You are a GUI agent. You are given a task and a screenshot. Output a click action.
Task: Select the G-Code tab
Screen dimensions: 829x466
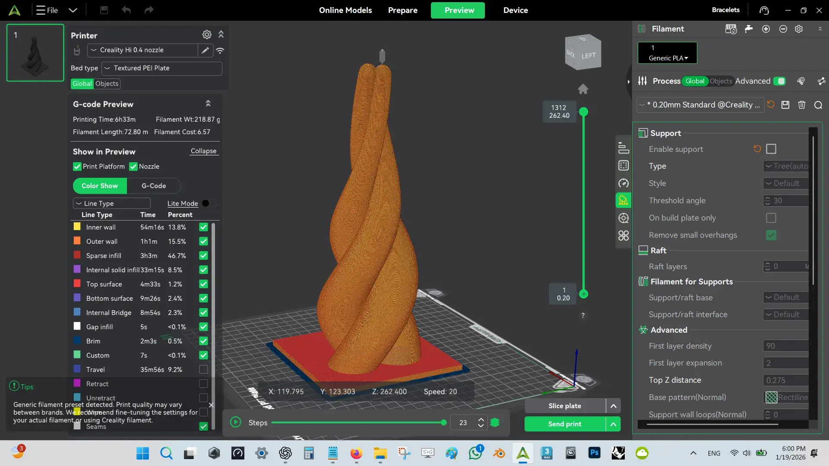pyautogui.click(x=154, y=186)
